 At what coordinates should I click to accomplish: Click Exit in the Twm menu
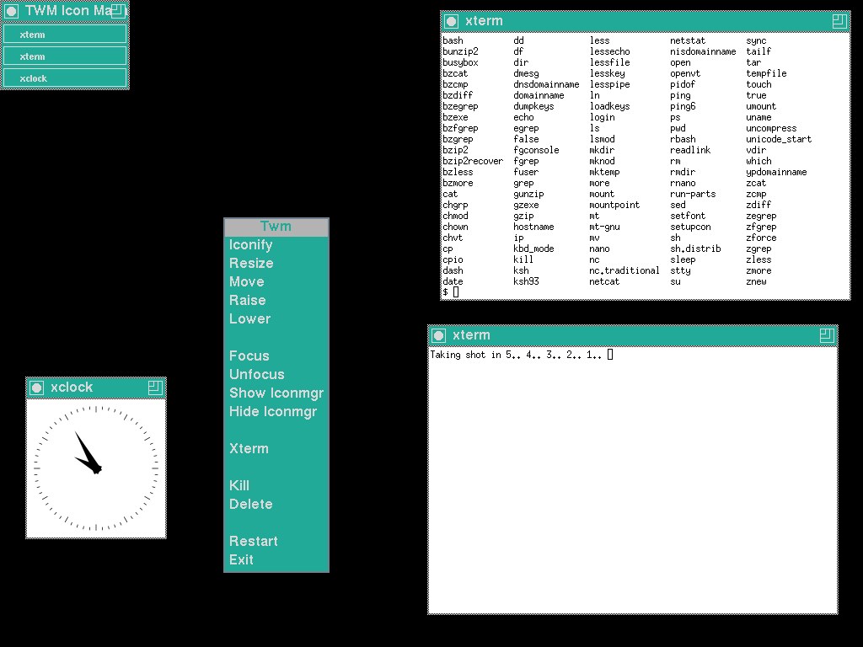click(241, 560)
